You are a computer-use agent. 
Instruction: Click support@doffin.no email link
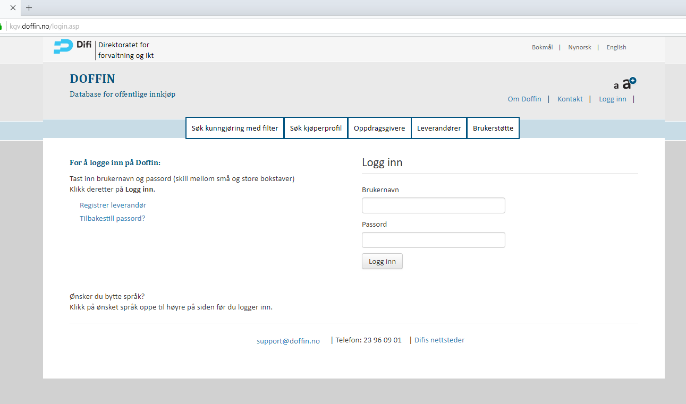click(x=288, y=341)
